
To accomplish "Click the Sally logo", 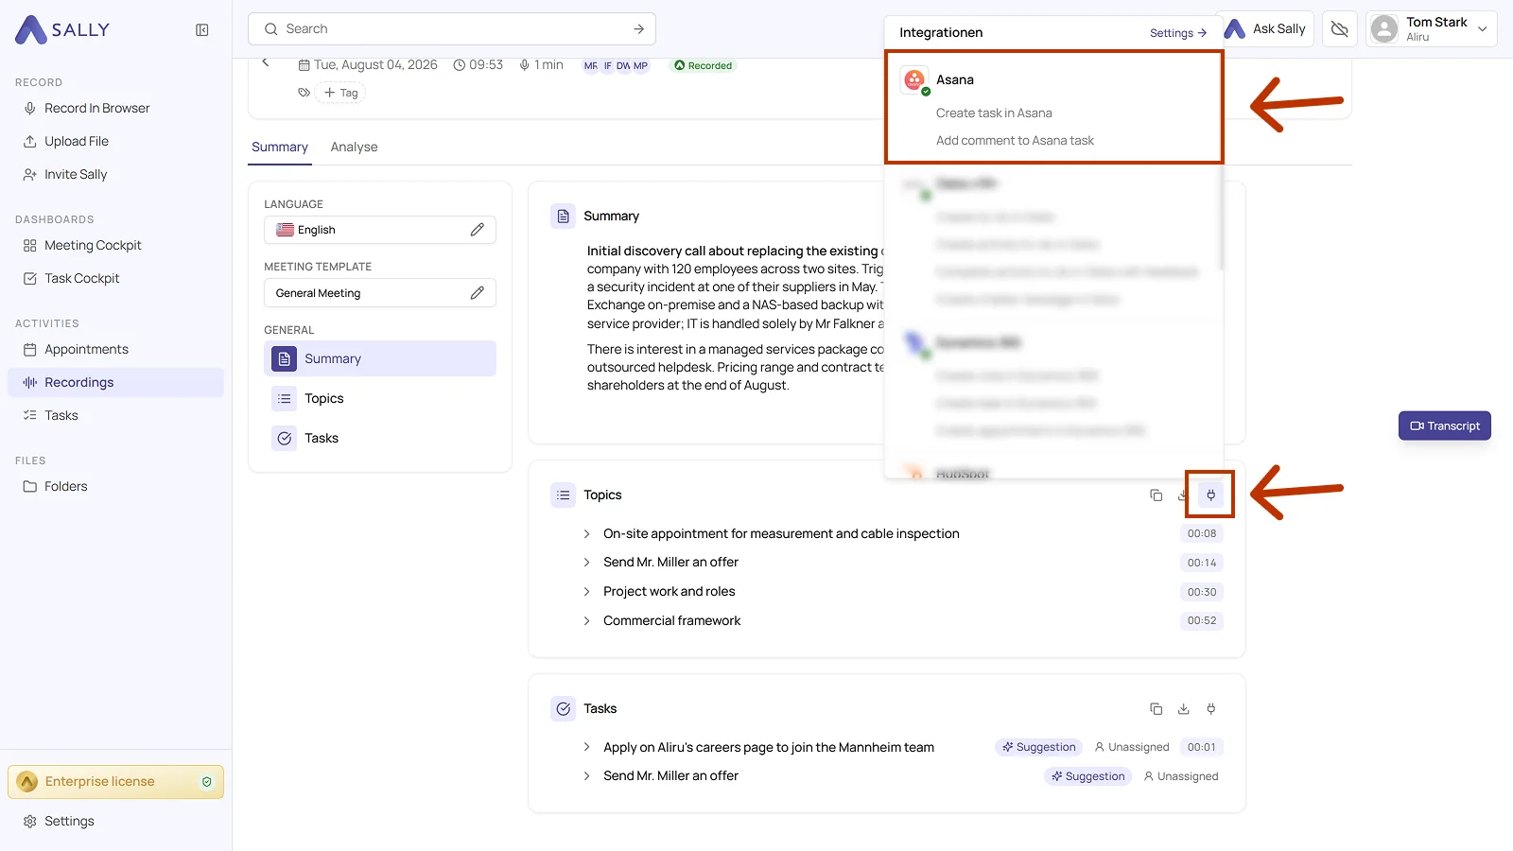I will [x=62, y=30].
